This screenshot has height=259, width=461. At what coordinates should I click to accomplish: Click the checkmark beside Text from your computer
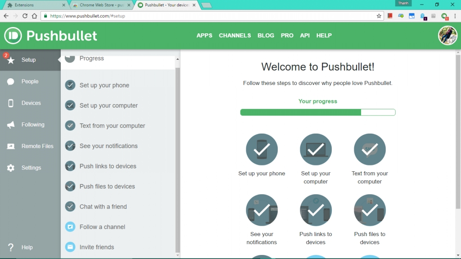click(70, 126)
